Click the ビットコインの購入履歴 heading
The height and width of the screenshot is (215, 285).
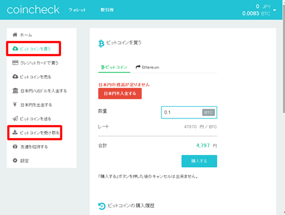coord(131,206)
